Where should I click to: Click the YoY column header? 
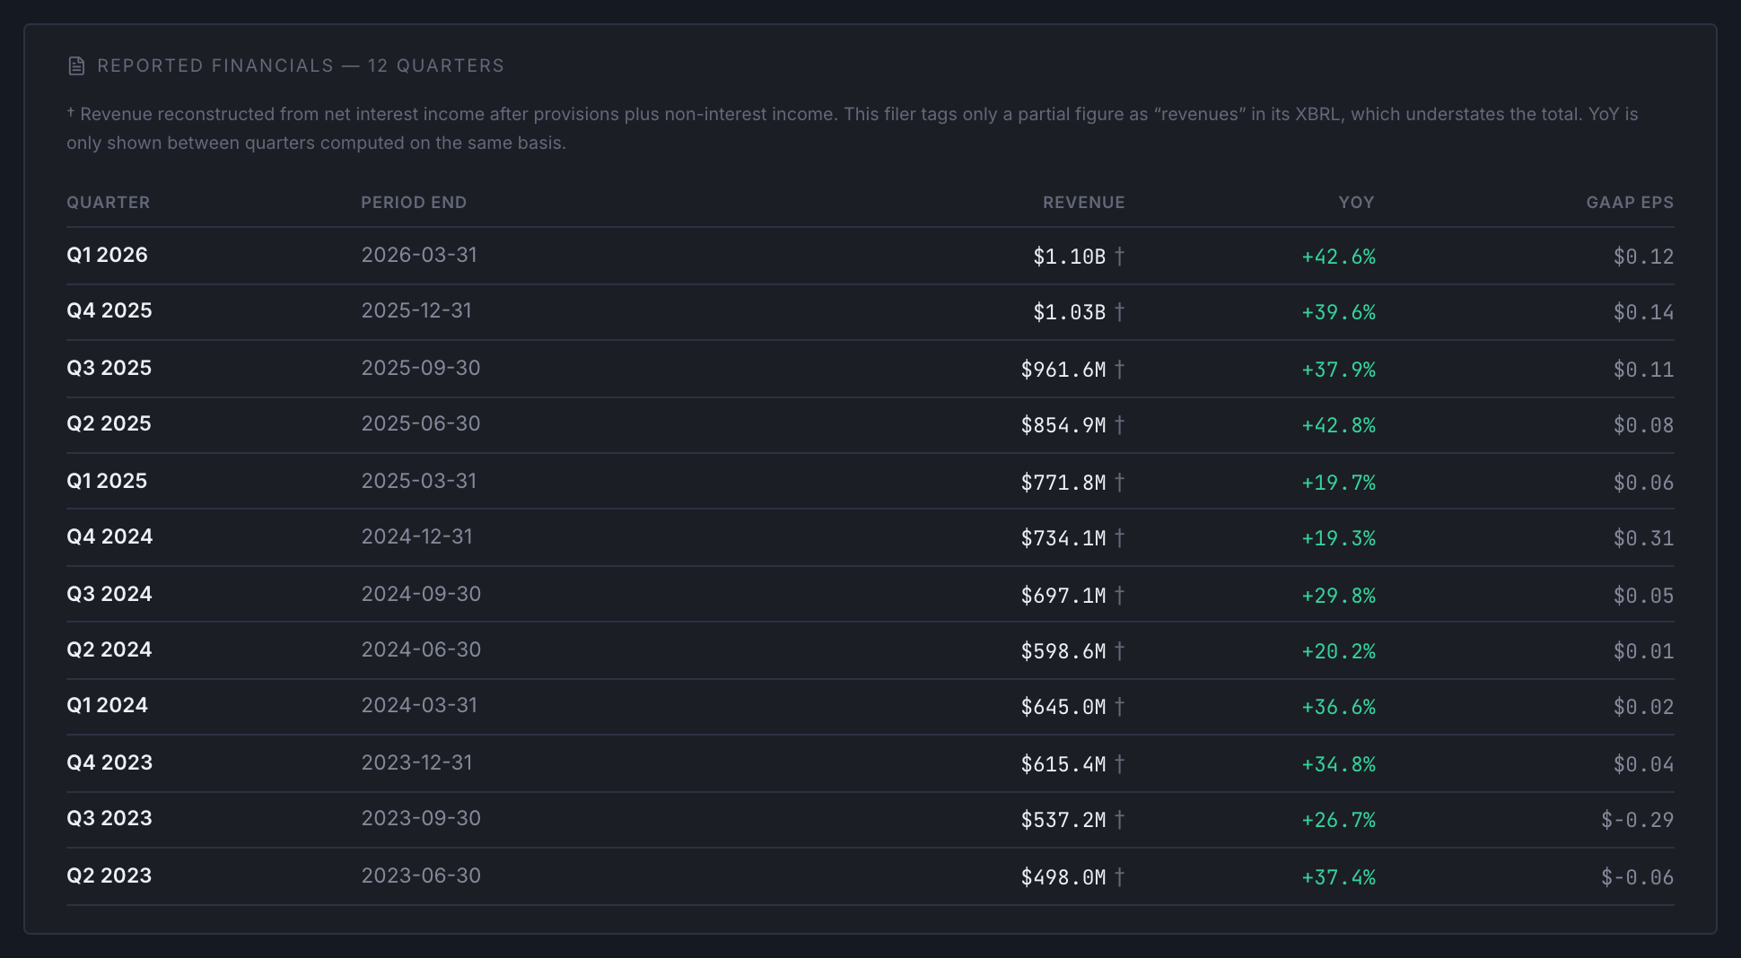1356,203
